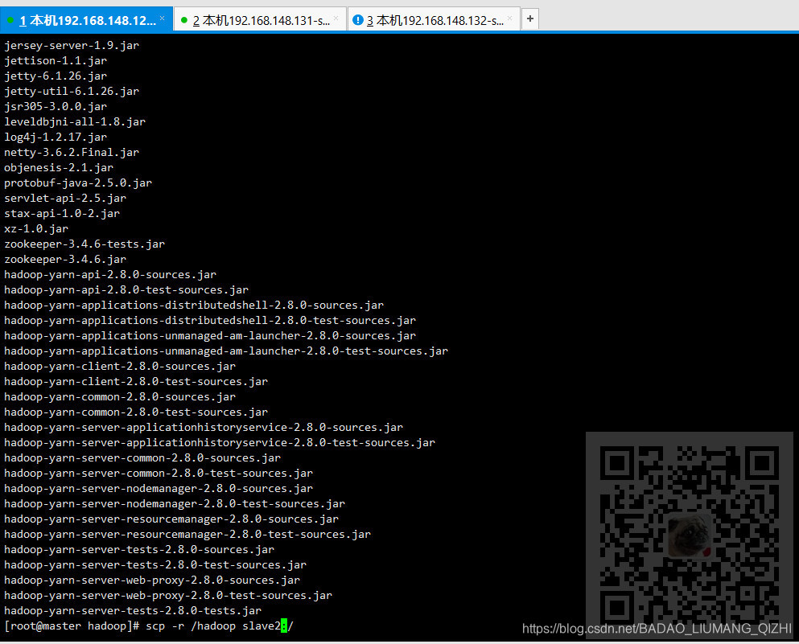Click the line hadoop-yarn-common-2.8.0-sources.jar
Image resolution: width=799 pixels, height=644 pixels.
click(120, 396)
